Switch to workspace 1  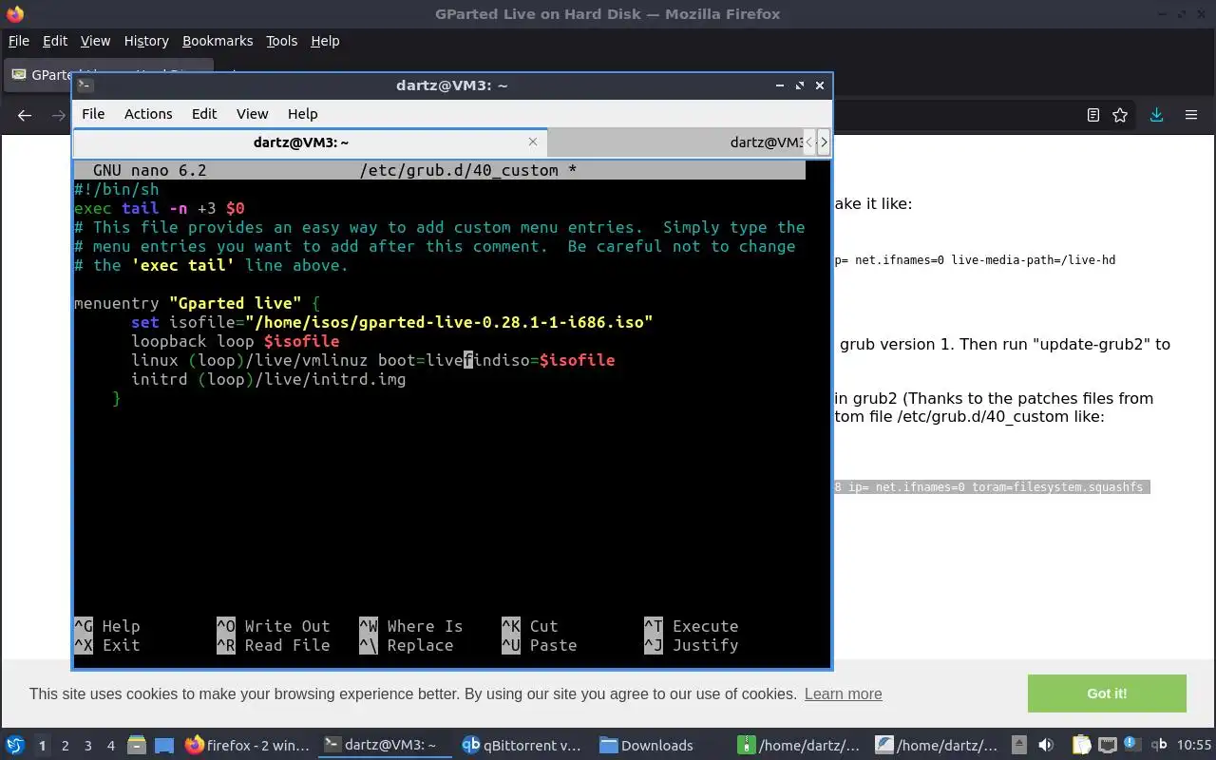[x=42, y=746]
